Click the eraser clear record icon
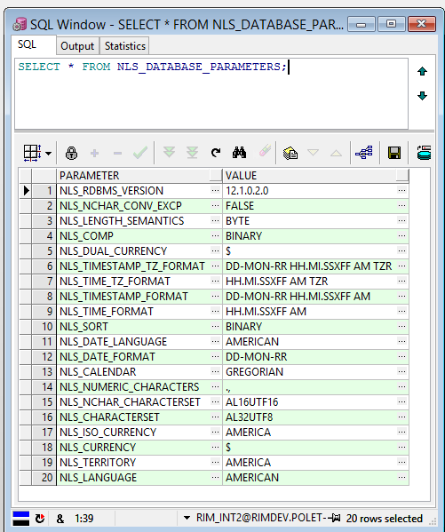The image size is (445, 532). pyautogui.click(x=265, y=151)
